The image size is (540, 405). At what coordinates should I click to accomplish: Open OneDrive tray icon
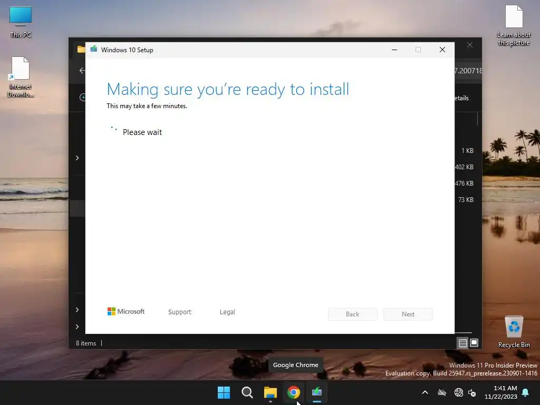(x=442, y=392)
